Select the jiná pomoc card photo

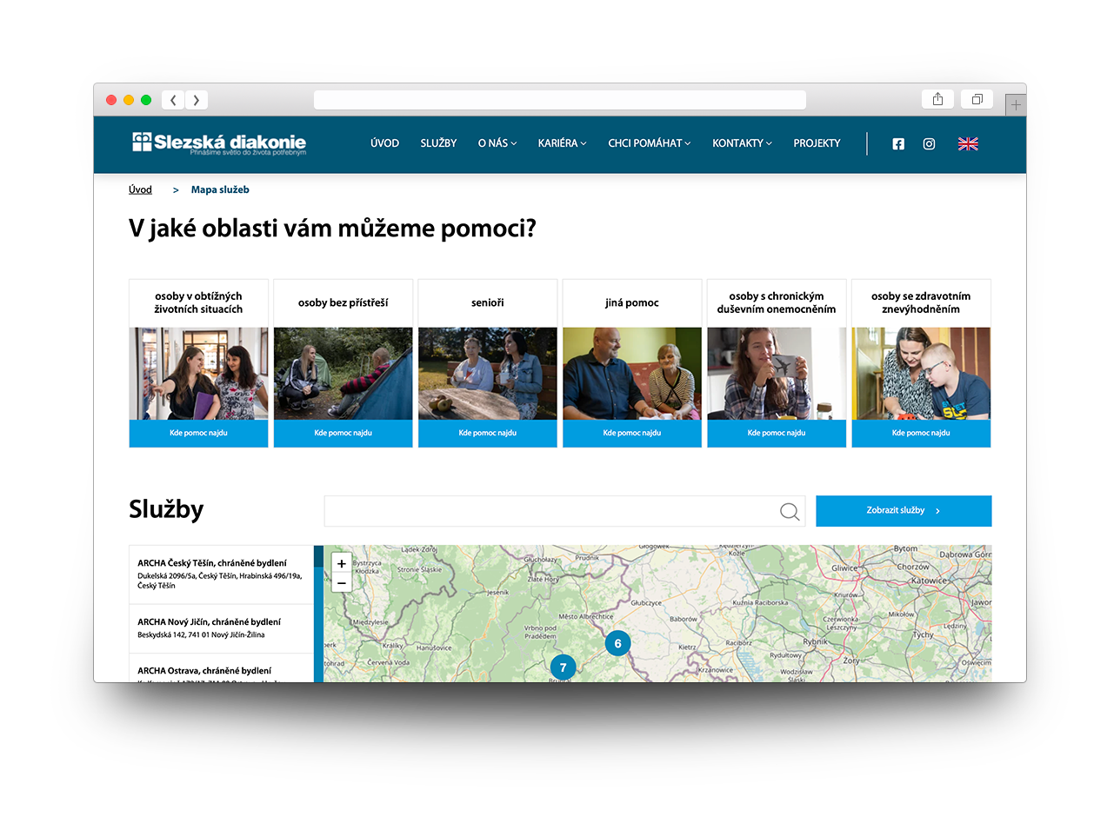632,374
